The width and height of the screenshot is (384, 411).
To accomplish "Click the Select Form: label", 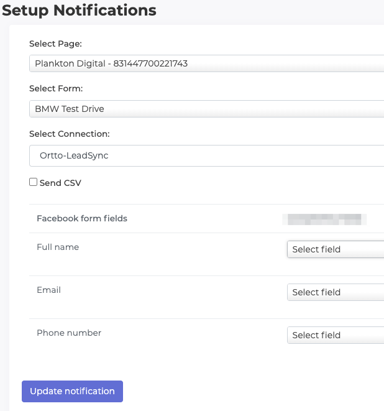I will pyautogui.click(x=56, y=88).
